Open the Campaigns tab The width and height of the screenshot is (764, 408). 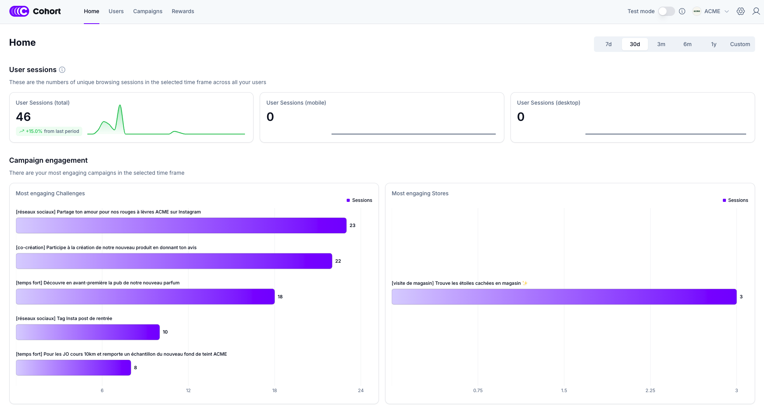[148, 11]
